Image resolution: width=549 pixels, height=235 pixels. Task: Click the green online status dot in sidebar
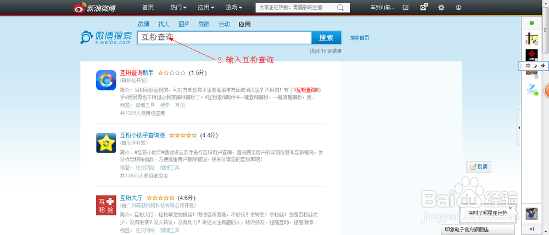pos(532,23)
